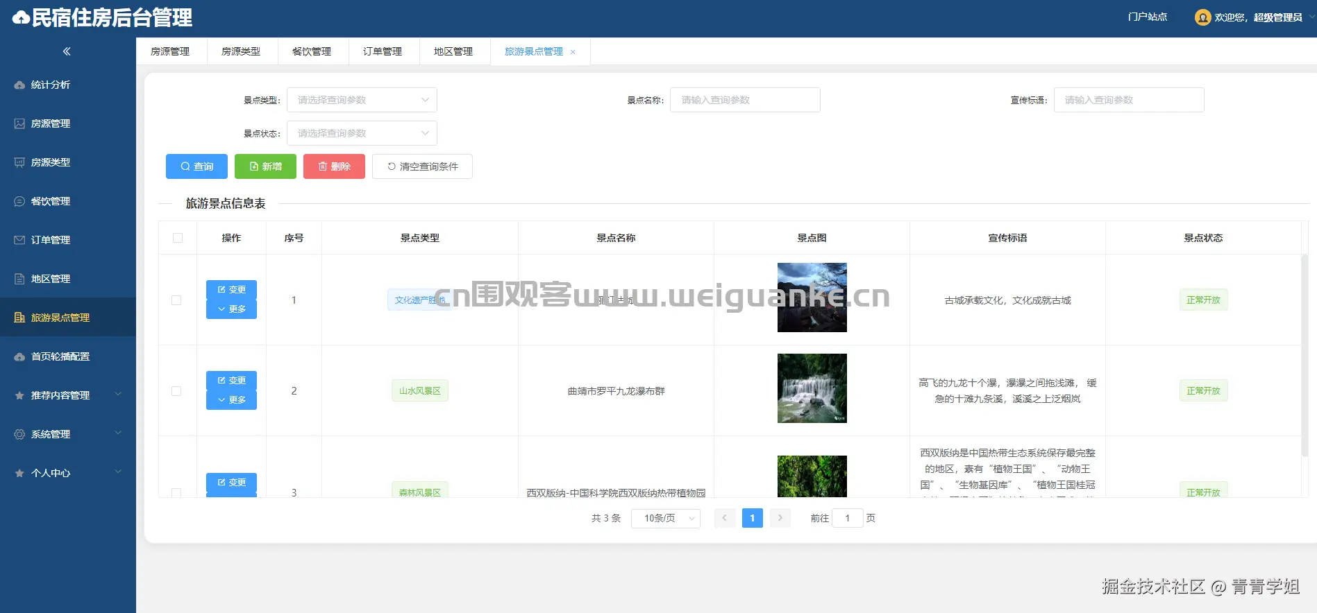Click the 个人中心 star icon in sidebar
The height and width of the screenshot is (613, 1317).
19,473
